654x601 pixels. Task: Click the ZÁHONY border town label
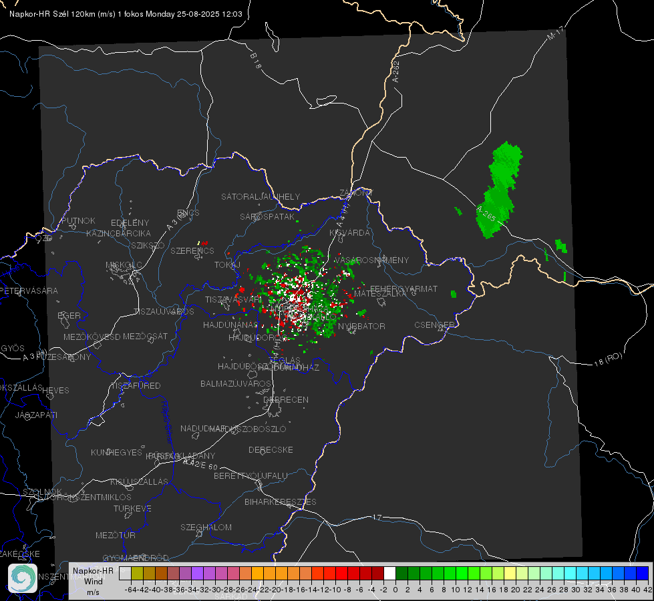356,193
